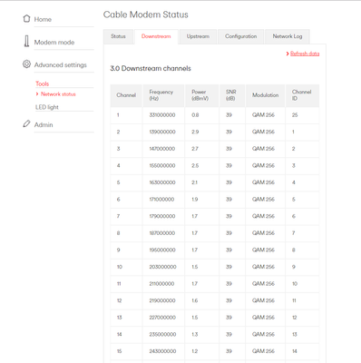Click the red arrow beside Refresh data
The height and width of the screenshot is (363, 361).
tap(288, 54)
